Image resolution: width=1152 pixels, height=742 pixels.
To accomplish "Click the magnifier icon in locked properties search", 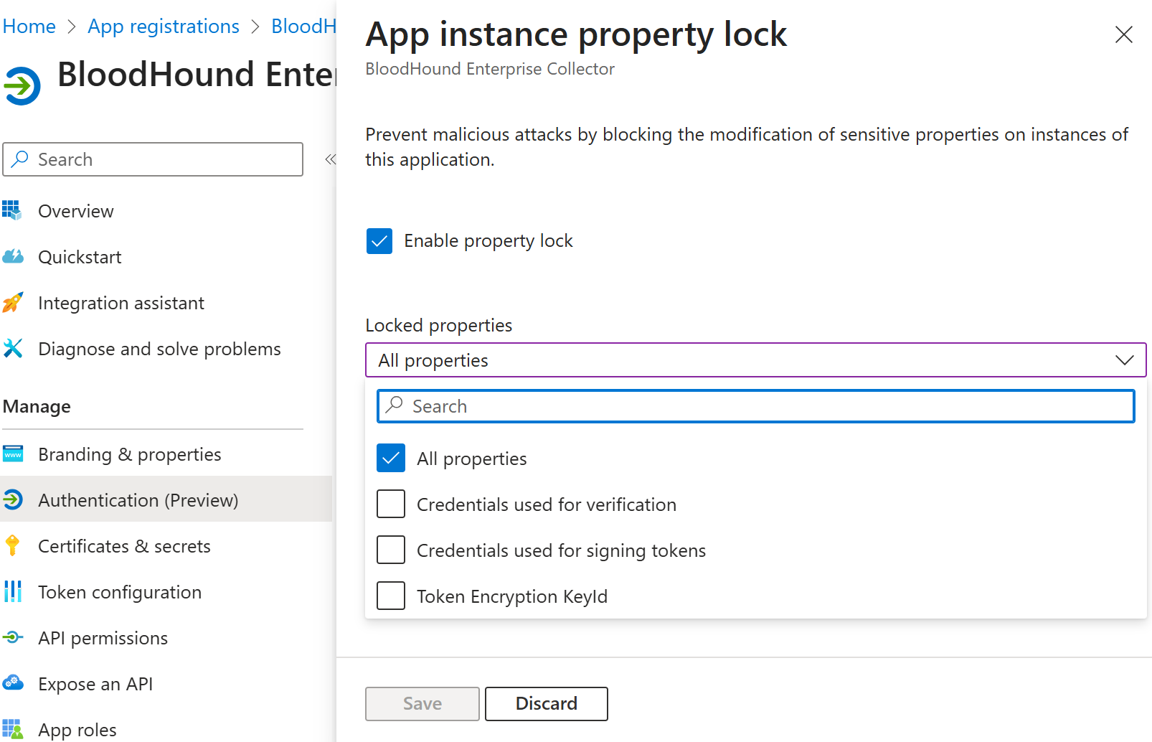I will [394, 405].
